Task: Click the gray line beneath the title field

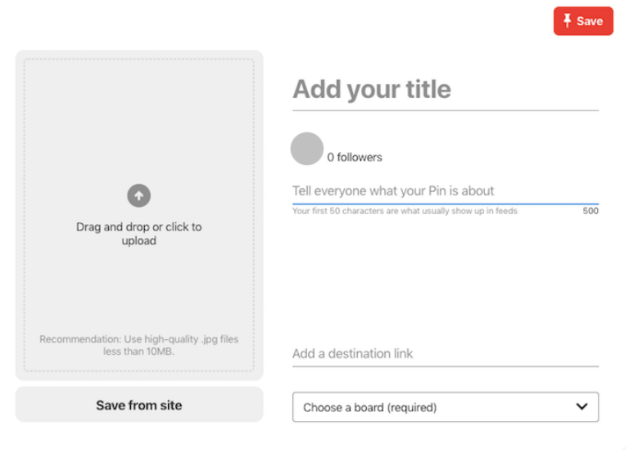Action: (446, 110)
